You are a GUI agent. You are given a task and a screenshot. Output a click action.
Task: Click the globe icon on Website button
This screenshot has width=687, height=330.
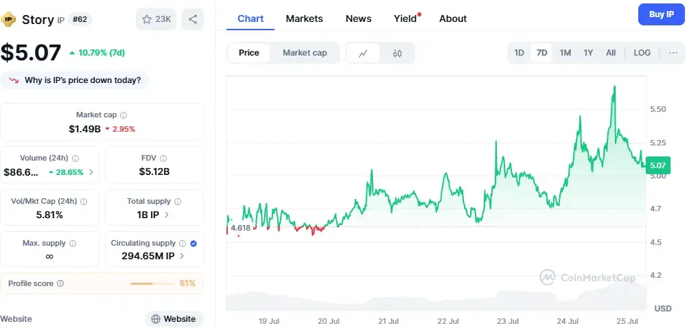pos(156,319)
